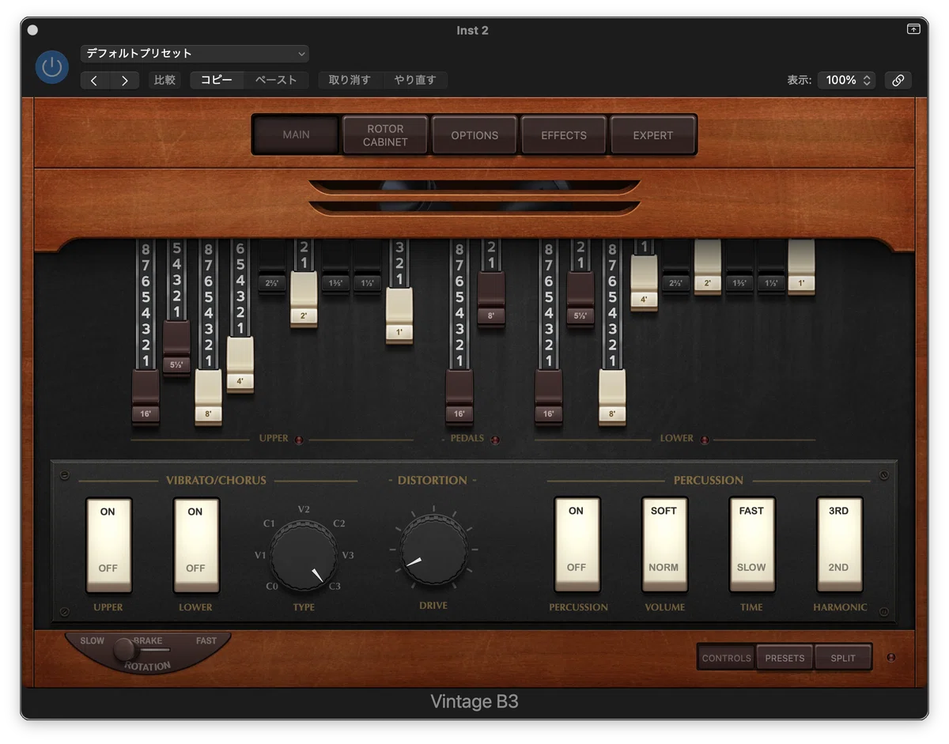Go to previous preset arrow
This screenshot has height=744, width=949.
pyautogui.click(x=95, y=80)
